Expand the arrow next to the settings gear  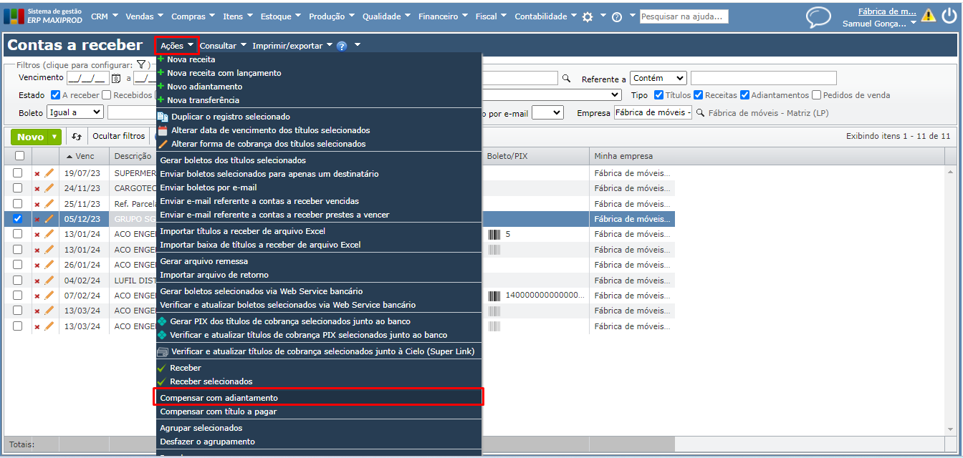point(603,16)
